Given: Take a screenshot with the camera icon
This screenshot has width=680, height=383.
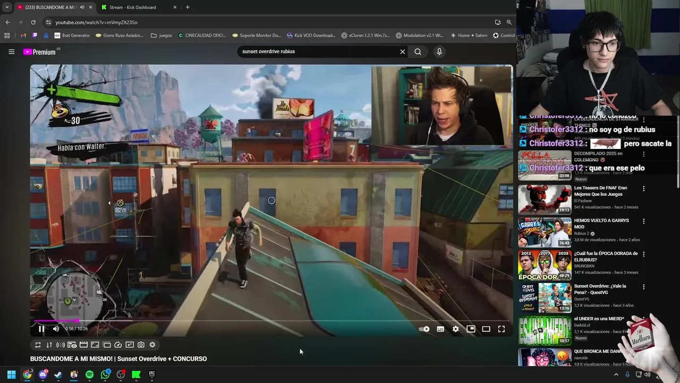Looking at the screenshot, I should pyautogui.click(x=141, y=345).
